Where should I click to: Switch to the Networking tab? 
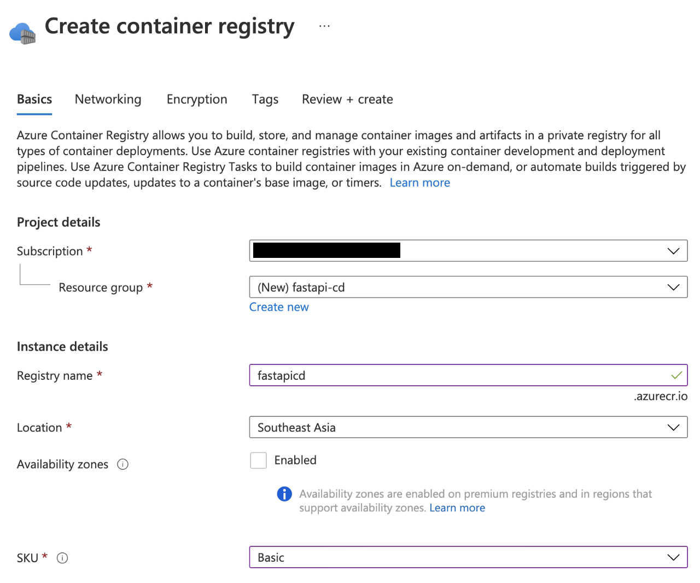(x=108, y=99)
